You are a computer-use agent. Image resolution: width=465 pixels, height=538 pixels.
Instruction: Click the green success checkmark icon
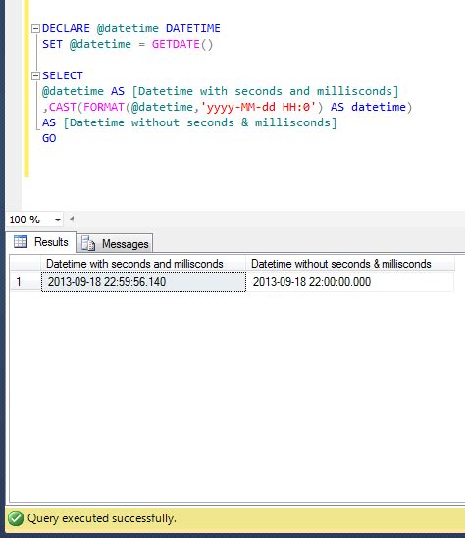16,518
